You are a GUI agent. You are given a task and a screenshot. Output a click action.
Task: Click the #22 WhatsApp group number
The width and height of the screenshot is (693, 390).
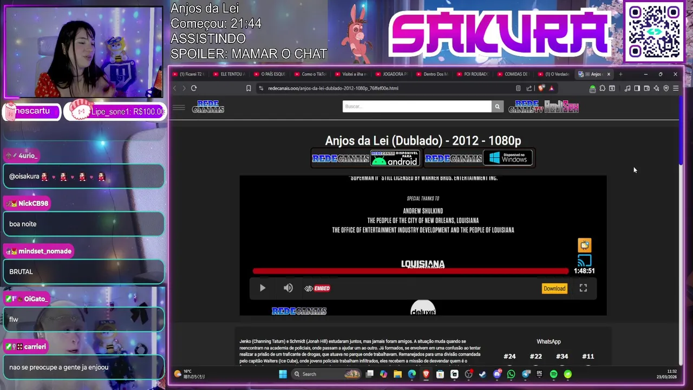click(x=535, y=356)
